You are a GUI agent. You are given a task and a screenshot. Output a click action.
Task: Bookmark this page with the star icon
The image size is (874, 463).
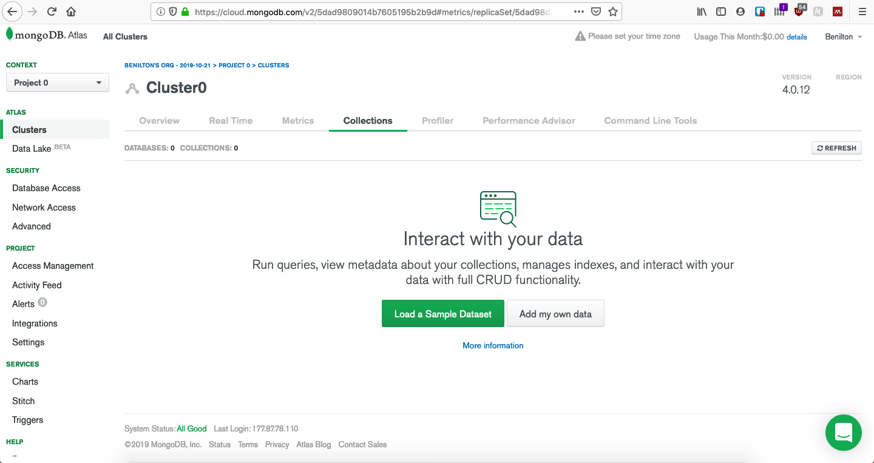click(x=613, y=12)
